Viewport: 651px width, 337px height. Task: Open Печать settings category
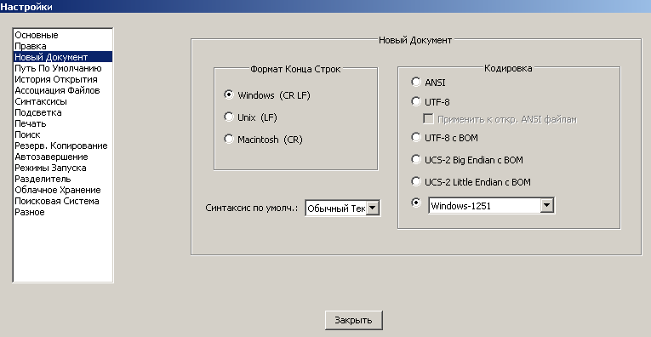(63, 123)
